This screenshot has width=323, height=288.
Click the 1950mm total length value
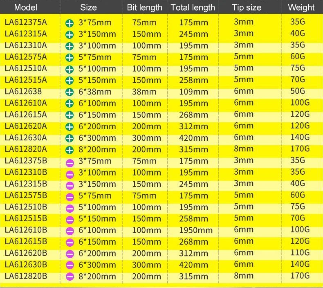[196, 230]
